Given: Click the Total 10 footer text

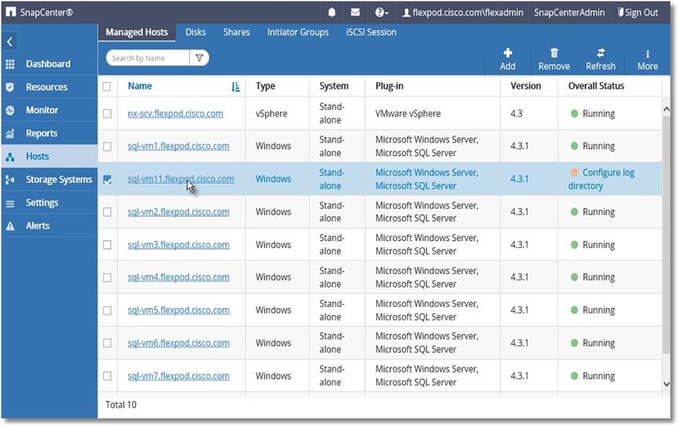Looking at the screenshot, I should pyautogui.click(x=121, y=405).
